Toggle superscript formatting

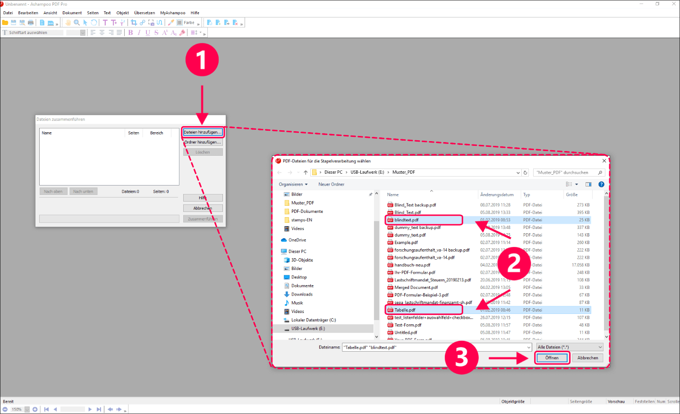(165, 33)
